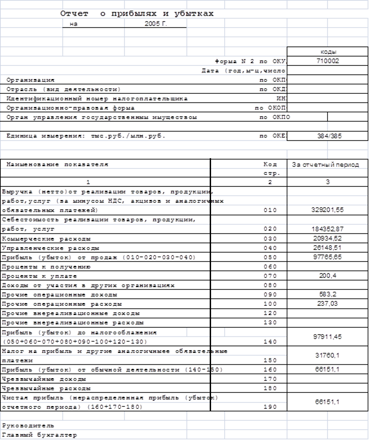Click the profit tax value 31760,1

[x=328, y=355]
